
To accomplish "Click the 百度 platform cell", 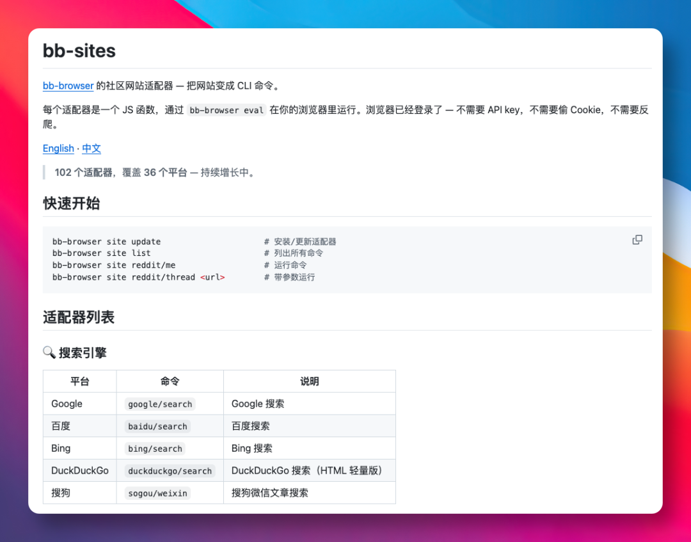I will click(80, 426).
